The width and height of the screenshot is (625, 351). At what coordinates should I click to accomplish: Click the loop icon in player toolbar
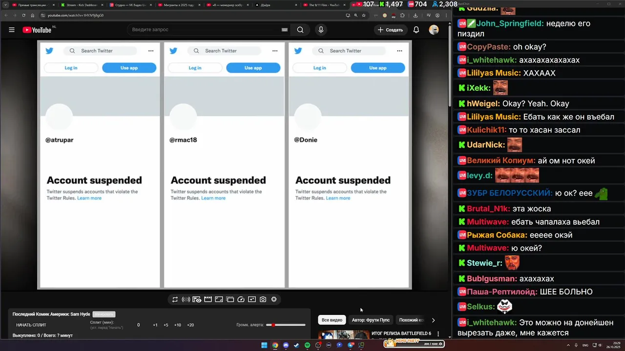pyautogui.click(x=175, y=299)
